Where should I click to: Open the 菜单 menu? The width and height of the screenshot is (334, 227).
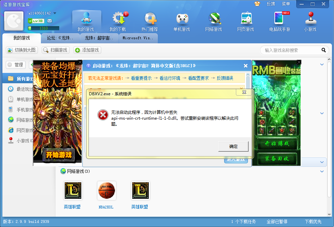(286, 4)
